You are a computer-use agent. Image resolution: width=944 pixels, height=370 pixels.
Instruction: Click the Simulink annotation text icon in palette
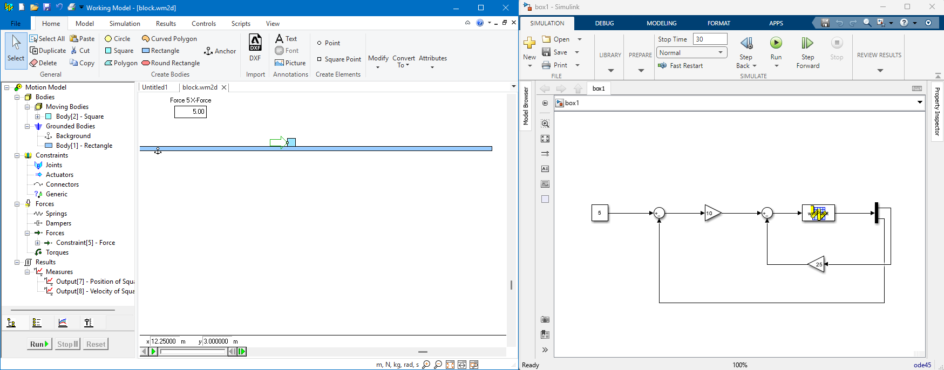pos(545,169)
